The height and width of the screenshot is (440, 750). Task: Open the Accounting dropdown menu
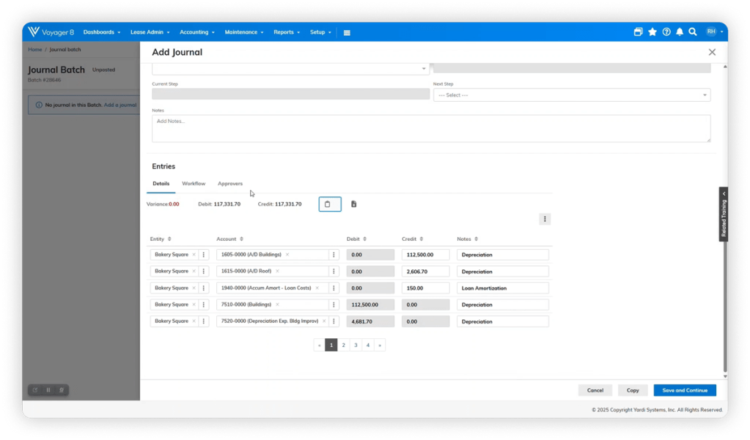point(197,32)
